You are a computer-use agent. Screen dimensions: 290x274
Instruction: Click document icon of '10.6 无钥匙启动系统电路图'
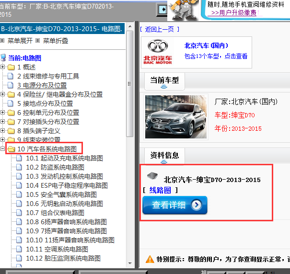19,204
